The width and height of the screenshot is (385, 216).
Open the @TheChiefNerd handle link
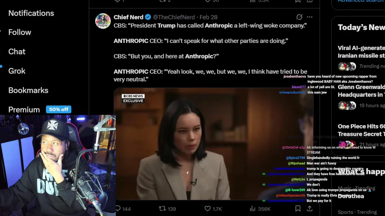coord(174,17)
